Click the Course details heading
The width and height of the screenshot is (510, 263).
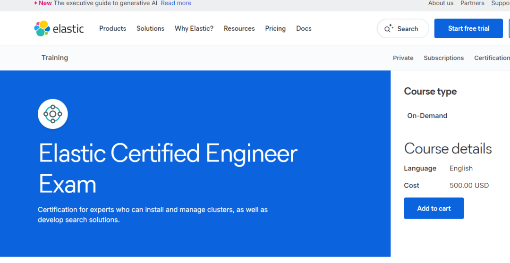pos(448,149)
